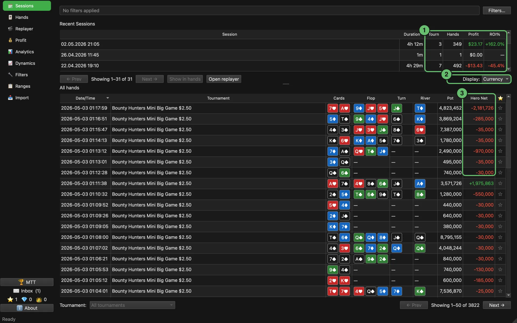Mark the 01:13:12 hand as favorite
This screenshot has height=323, width=517.
click(500, 151)
